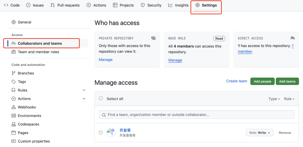The width and height of the screenshot is (303, 147).
Task: Open the Projects tab
Action: coord(123,5)
